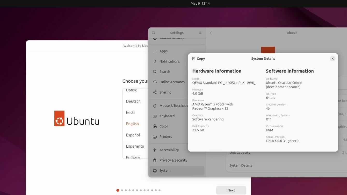Click Next in the Welcome window
The width and height of the screenshot is (347, 195).
point(231,190)
